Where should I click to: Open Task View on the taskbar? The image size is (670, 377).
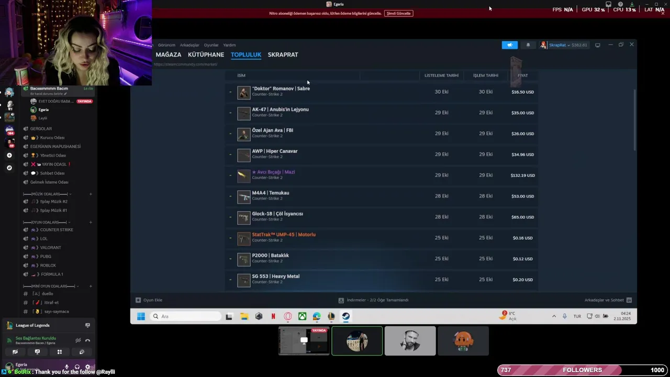point(229,316)
